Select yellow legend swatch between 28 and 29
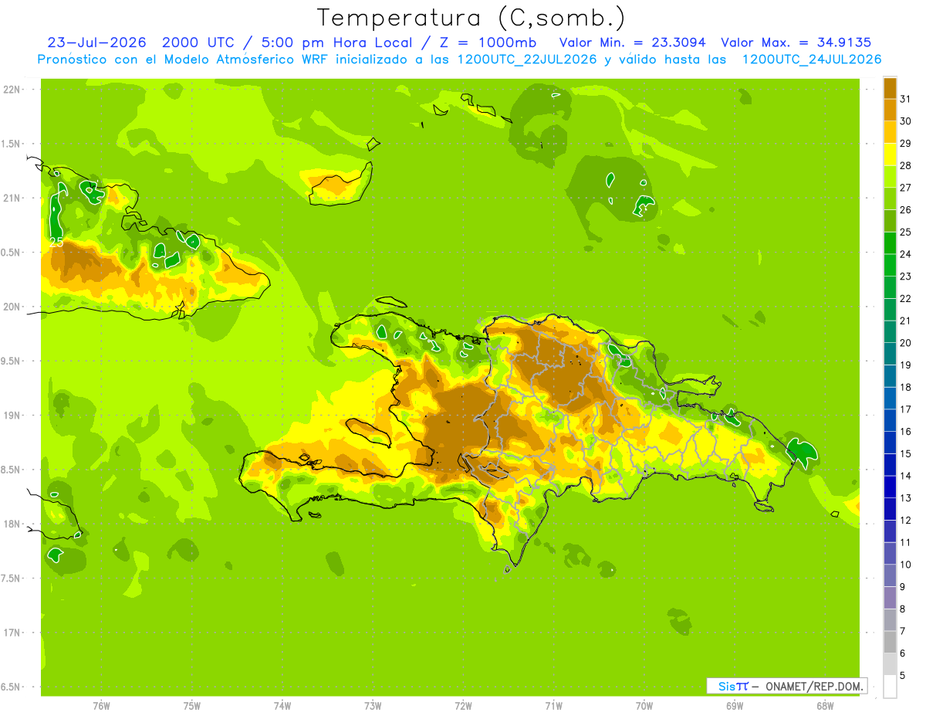Image resolution: width=926 pixels, height=716 pixels. [890, 154]
